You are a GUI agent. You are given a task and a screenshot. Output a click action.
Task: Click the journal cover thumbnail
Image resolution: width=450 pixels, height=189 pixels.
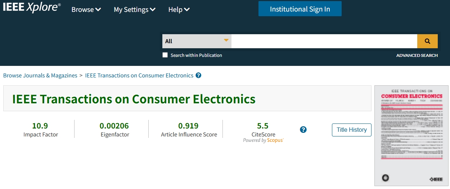[411, 135]
